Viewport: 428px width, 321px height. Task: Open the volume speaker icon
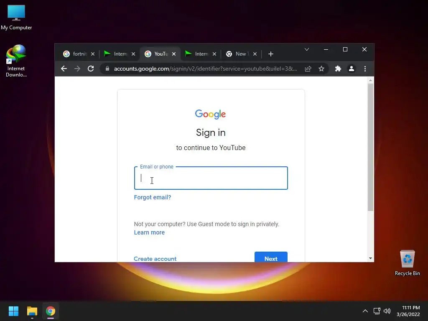point(387,311)
